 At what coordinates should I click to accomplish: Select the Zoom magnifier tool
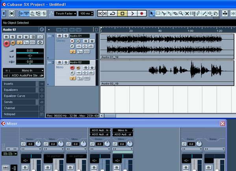point(181,14)
